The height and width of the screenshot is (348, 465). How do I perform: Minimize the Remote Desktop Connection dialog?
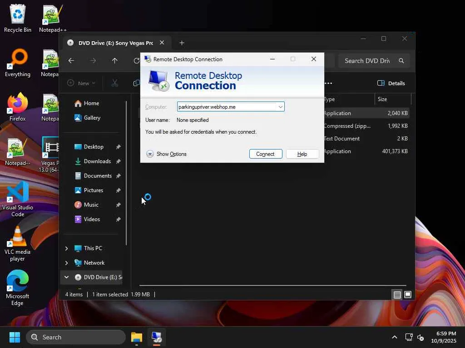(272, 59)
